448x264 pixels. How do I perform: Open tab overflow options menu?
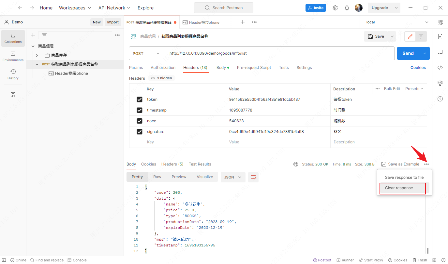(x=254, y=22)
